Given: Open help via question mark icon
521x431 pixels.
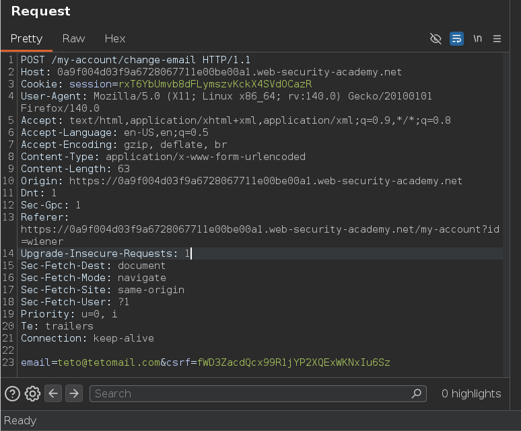Looking at the screenshot, I should (x=12, y=394).
